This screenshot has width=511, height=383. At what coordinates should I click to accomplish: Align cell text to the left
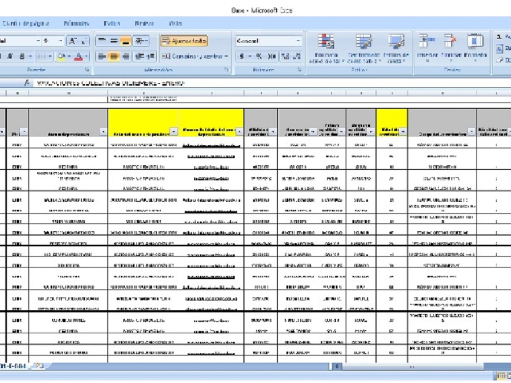[102, 56]
